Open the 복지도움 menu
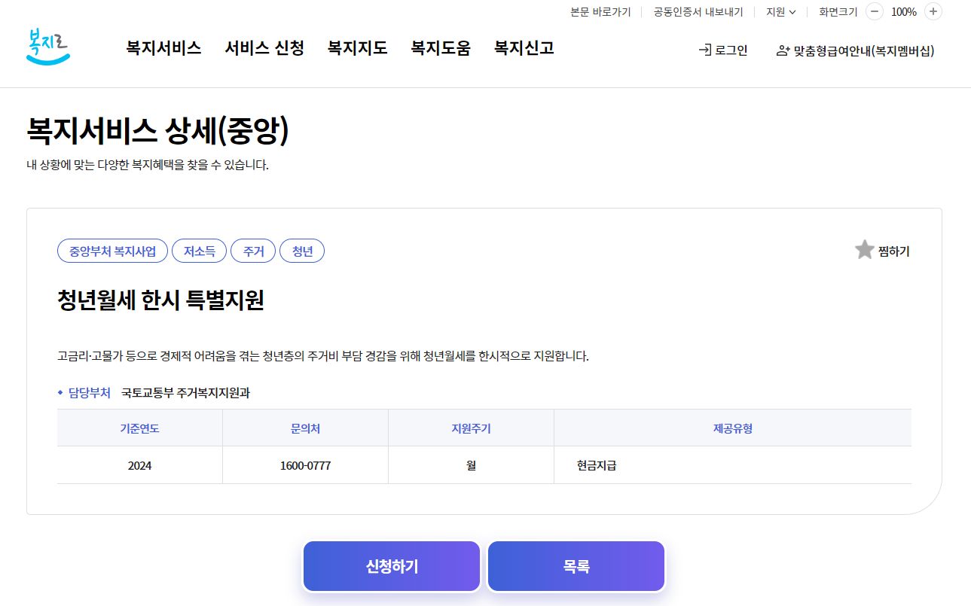 click(441, 47)
